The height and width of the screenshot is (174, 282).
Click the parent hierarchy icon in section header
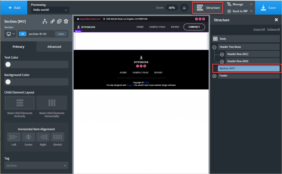tap(45, 21)
